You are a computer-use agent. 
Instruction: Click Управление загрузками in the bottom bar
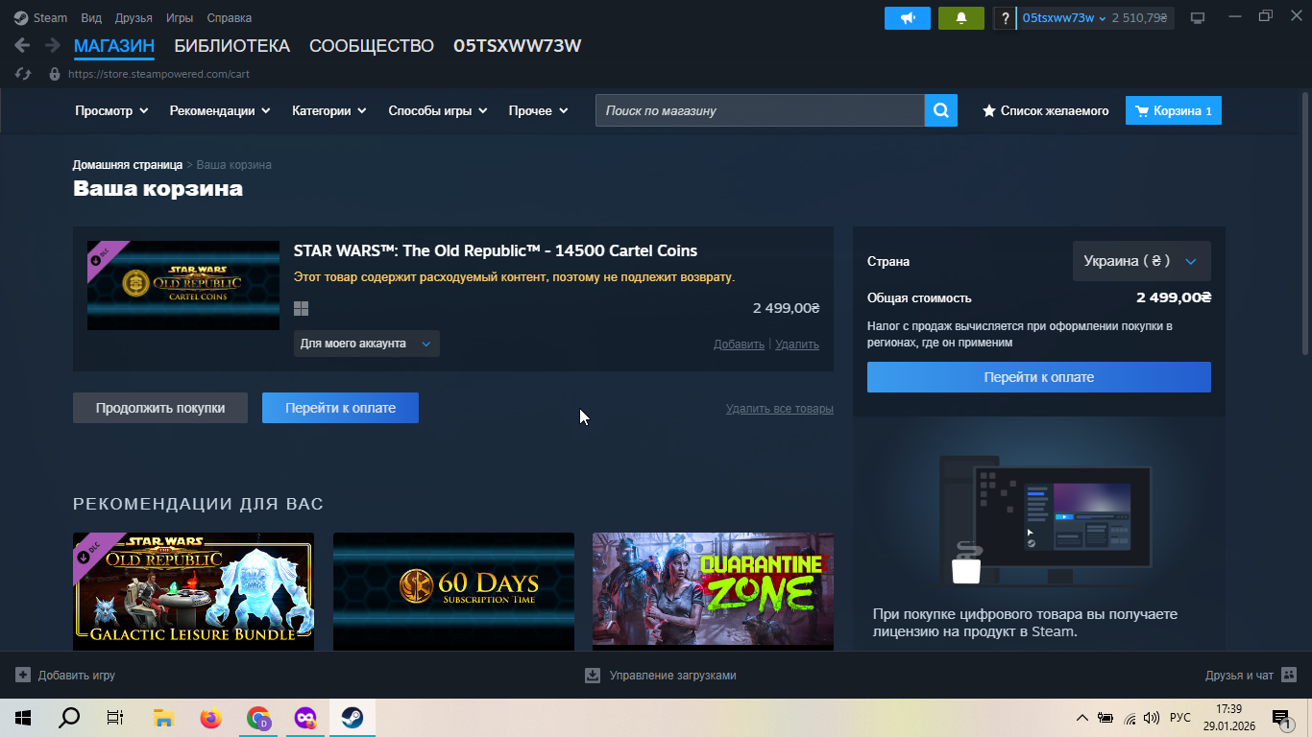[672, 676]
